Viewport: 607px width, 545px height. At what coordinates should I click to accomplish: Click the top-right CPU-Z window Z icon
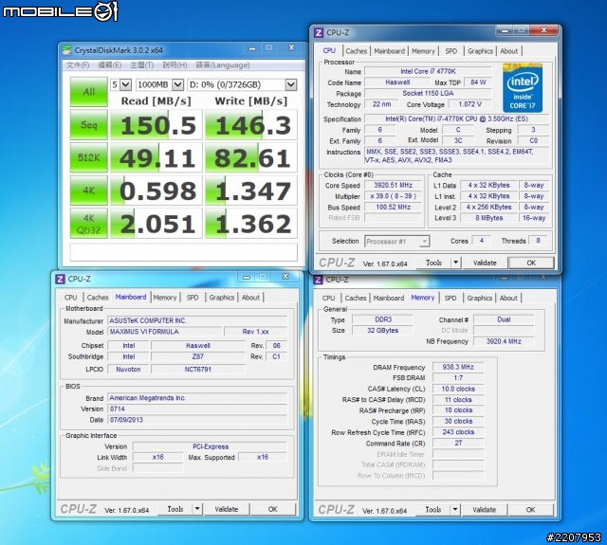click(x=319, y=33)
